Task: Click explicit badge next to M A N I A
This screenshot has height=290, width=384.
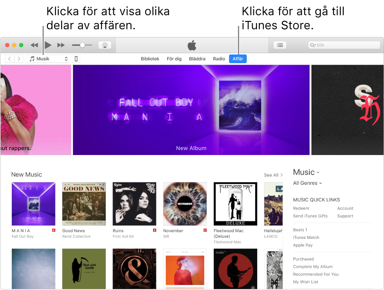Action: pos(54,230)
